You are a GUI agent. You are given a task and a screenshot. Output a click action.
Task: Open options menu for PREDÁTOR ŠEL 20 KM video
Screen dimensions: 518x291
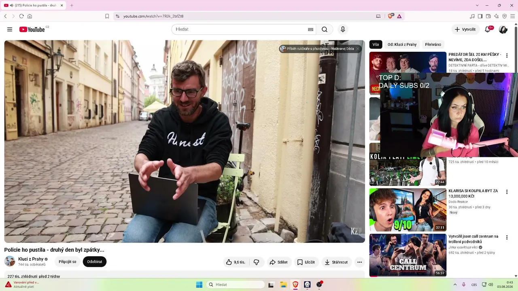point(507,56)
